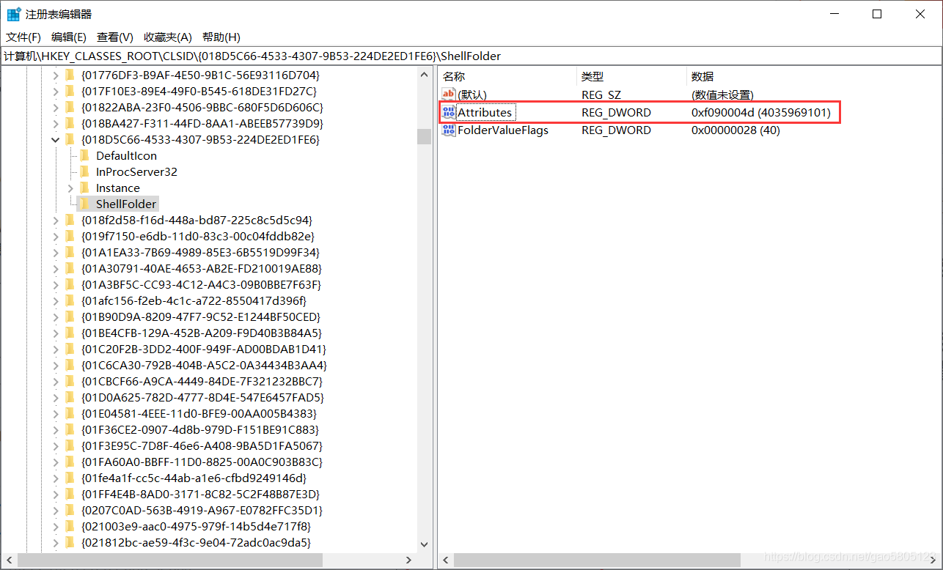Image resolution: width=943 pixels, height=570 pixels.
Task: Open the 收藏夹(A) menu
Action: point(168,37)
